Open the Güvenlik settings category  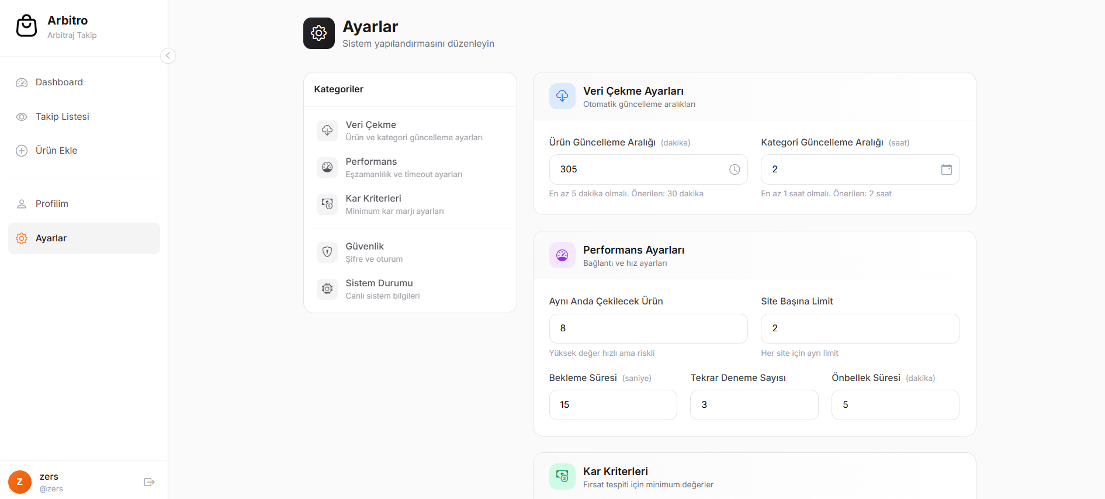[x=410, y=252]
